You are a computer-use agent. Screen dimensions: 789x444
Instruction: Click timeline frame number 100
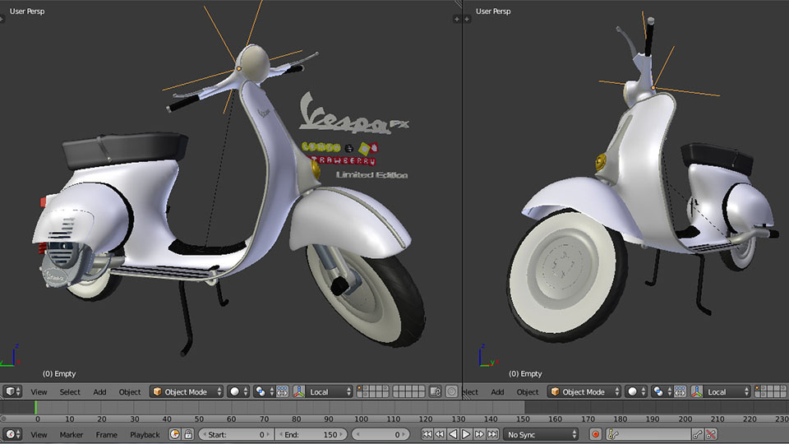click(361, 419)
